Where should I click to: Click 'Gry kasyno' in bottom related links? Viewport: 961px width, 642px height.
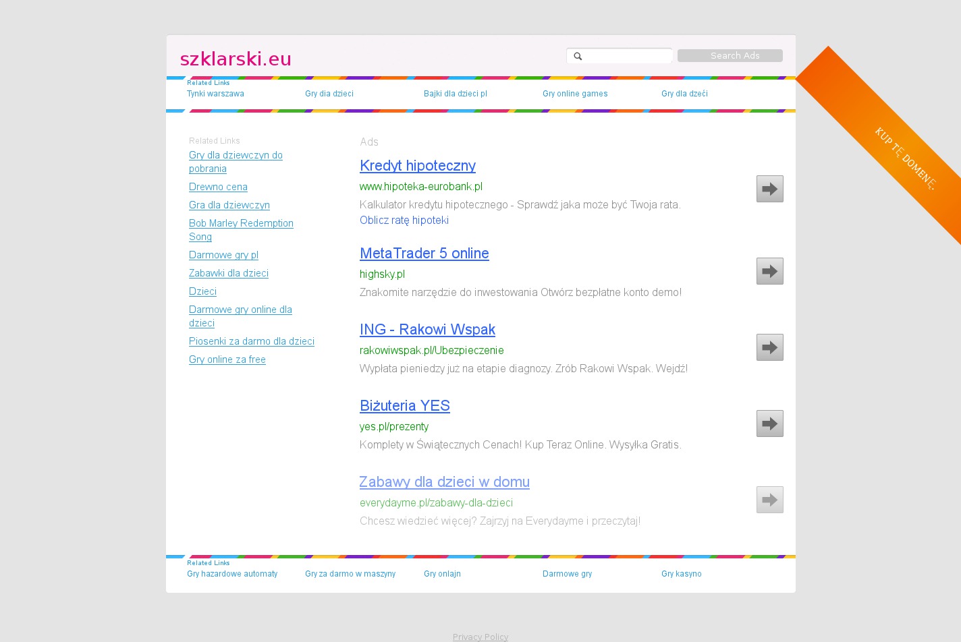pos(681,574)
